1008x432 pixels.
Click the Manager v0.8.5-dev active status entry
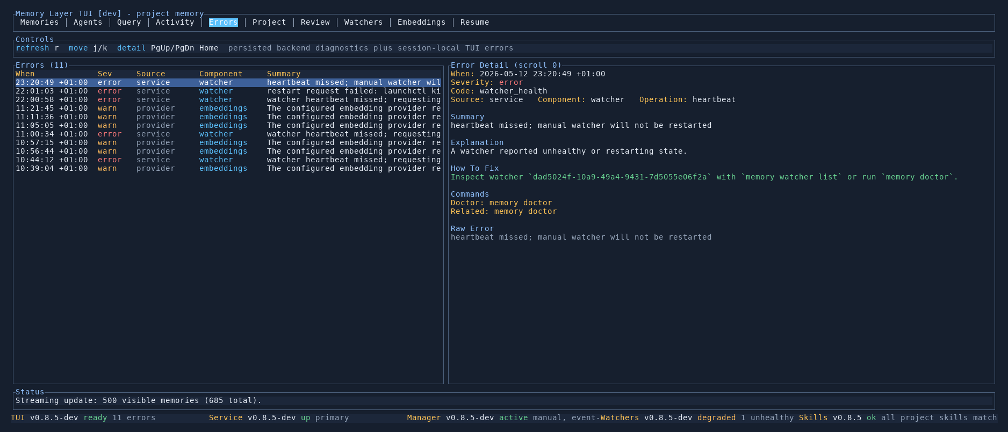tap(503, 417)
